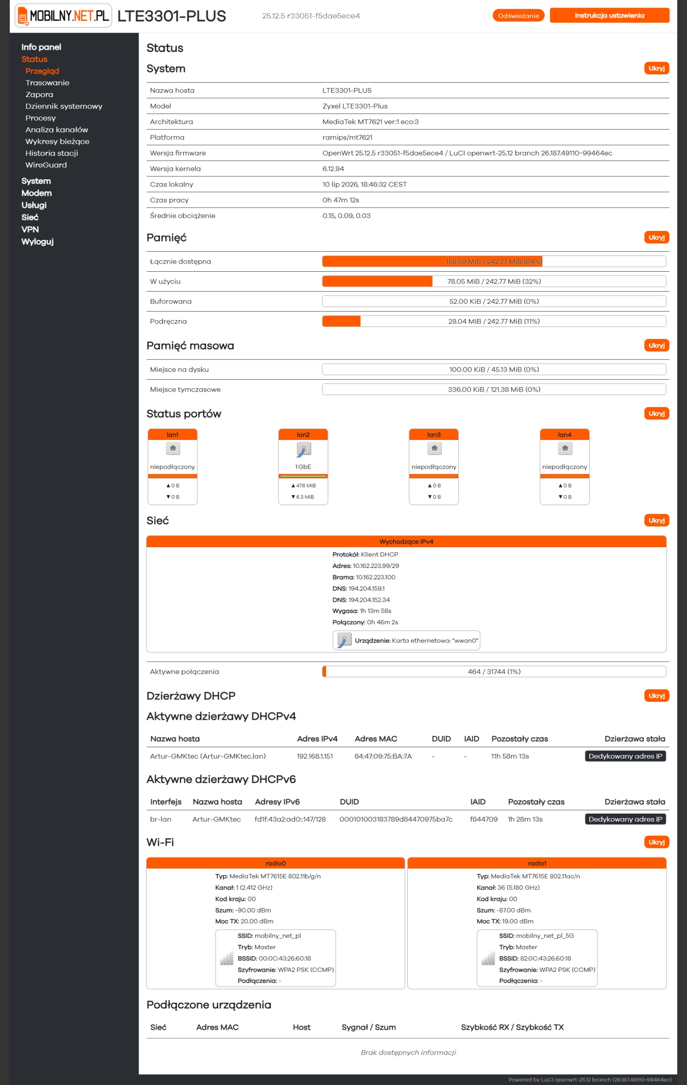Hide the Pamięć masowa section

pos(657,345)
